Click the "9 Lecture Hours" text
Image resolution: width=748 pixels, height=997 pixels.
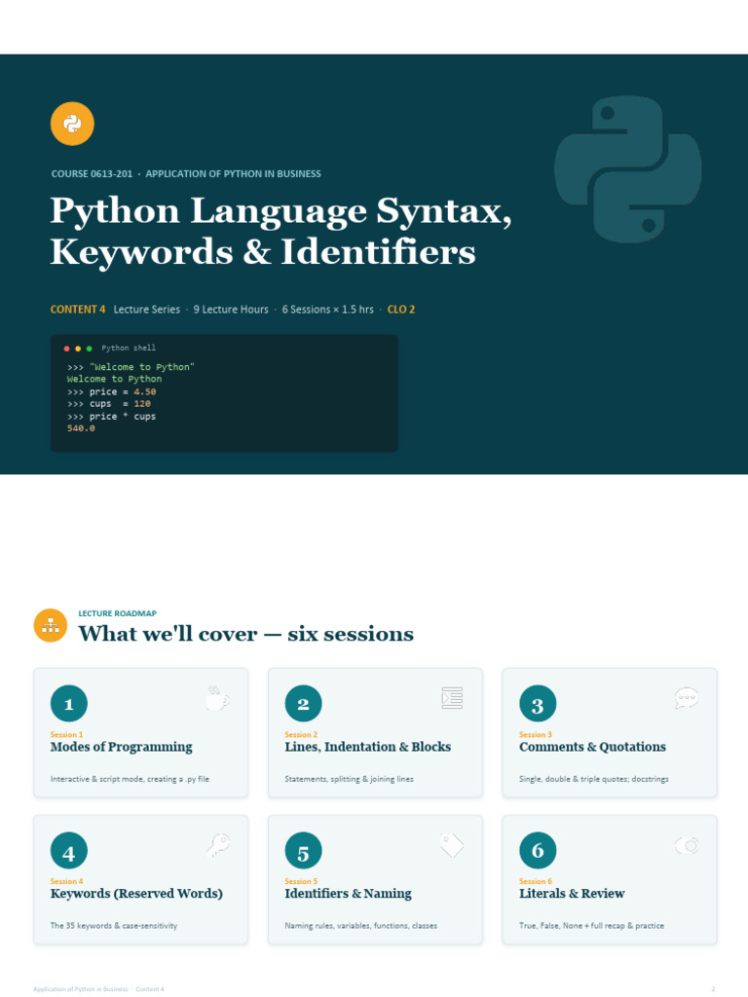(x=231, y=309)
